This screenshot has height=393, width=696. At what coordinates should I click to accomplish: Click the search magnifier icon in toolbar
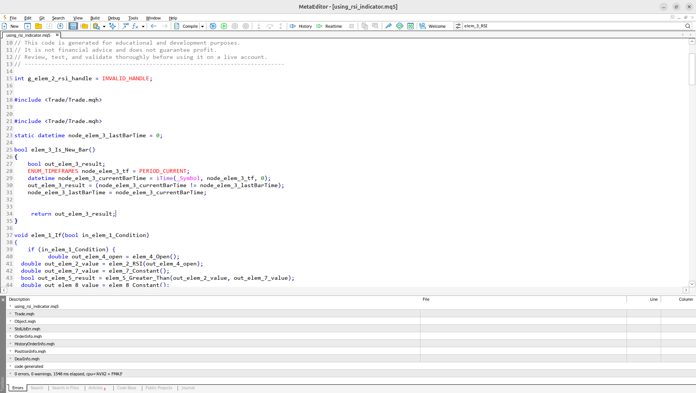pyautogui.click(x=688, y=26)
